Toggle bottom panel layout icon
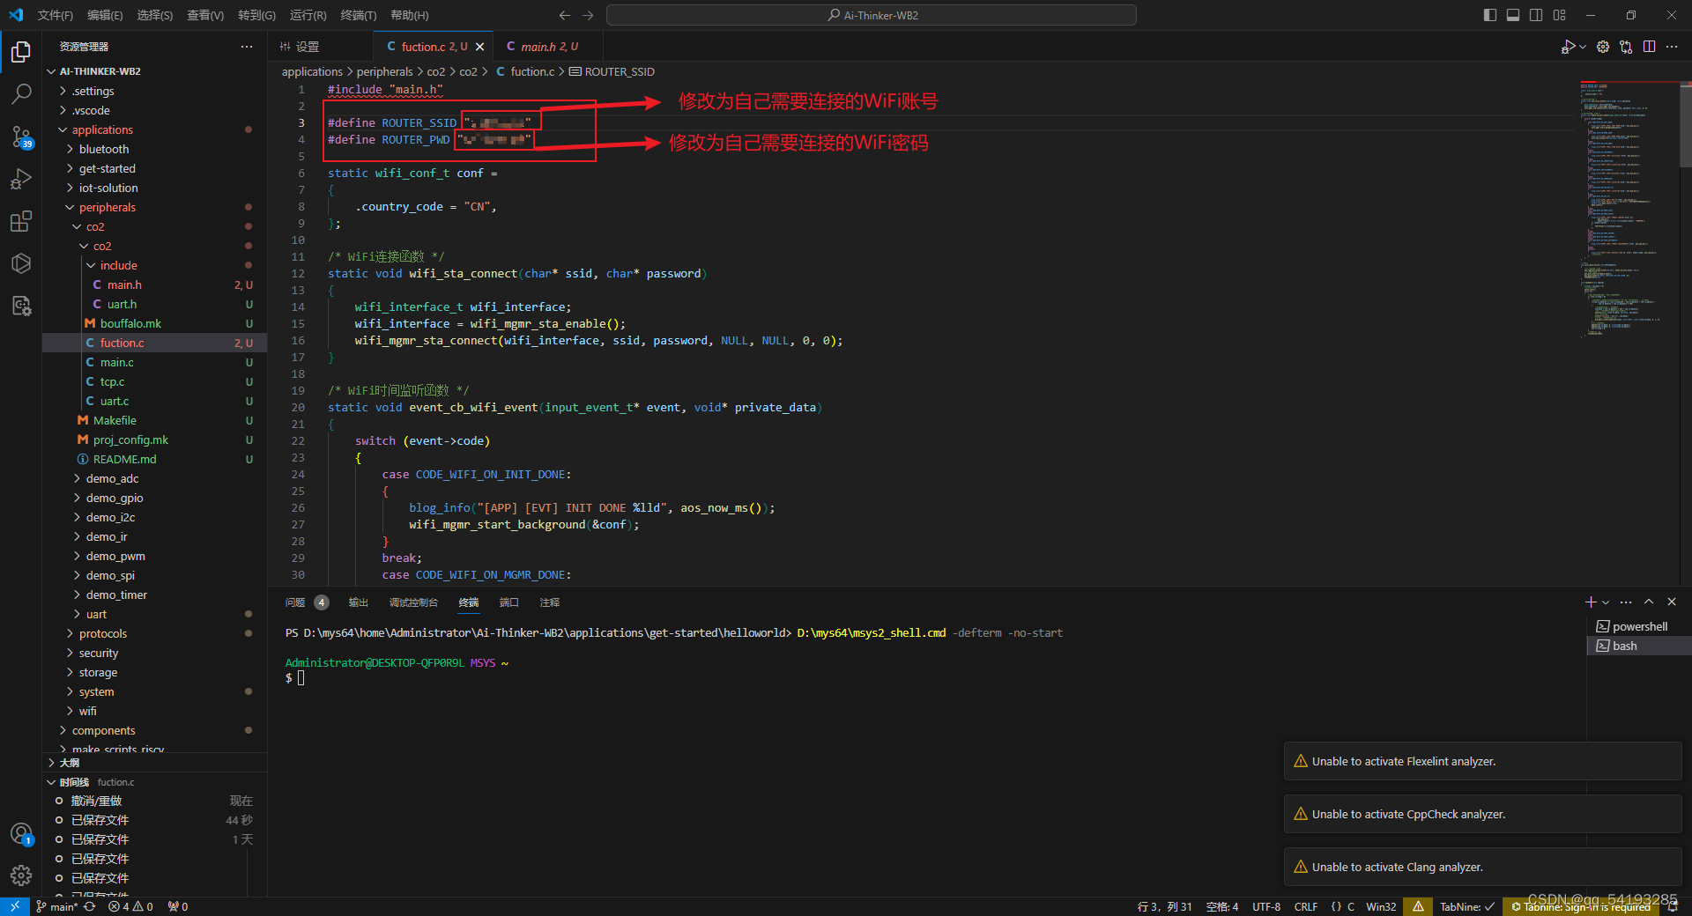1692x916 pixels. 1513,15
